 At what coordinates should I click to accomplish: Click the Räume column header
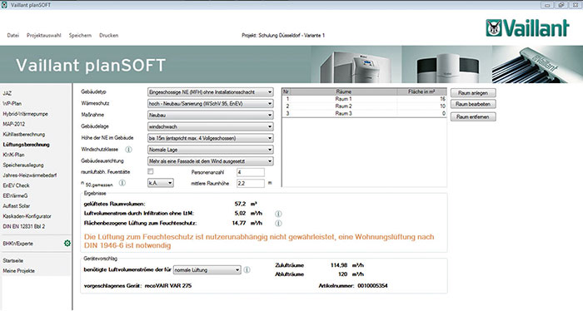click(343, 91)
